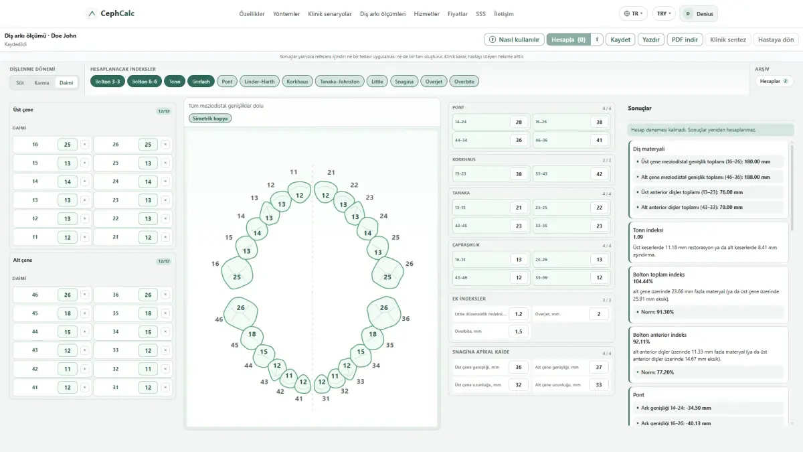Image resolution: width=803 pixels, height=452 pixels.
Task: Clear the tooth 13 value
Action: [84, 200]
